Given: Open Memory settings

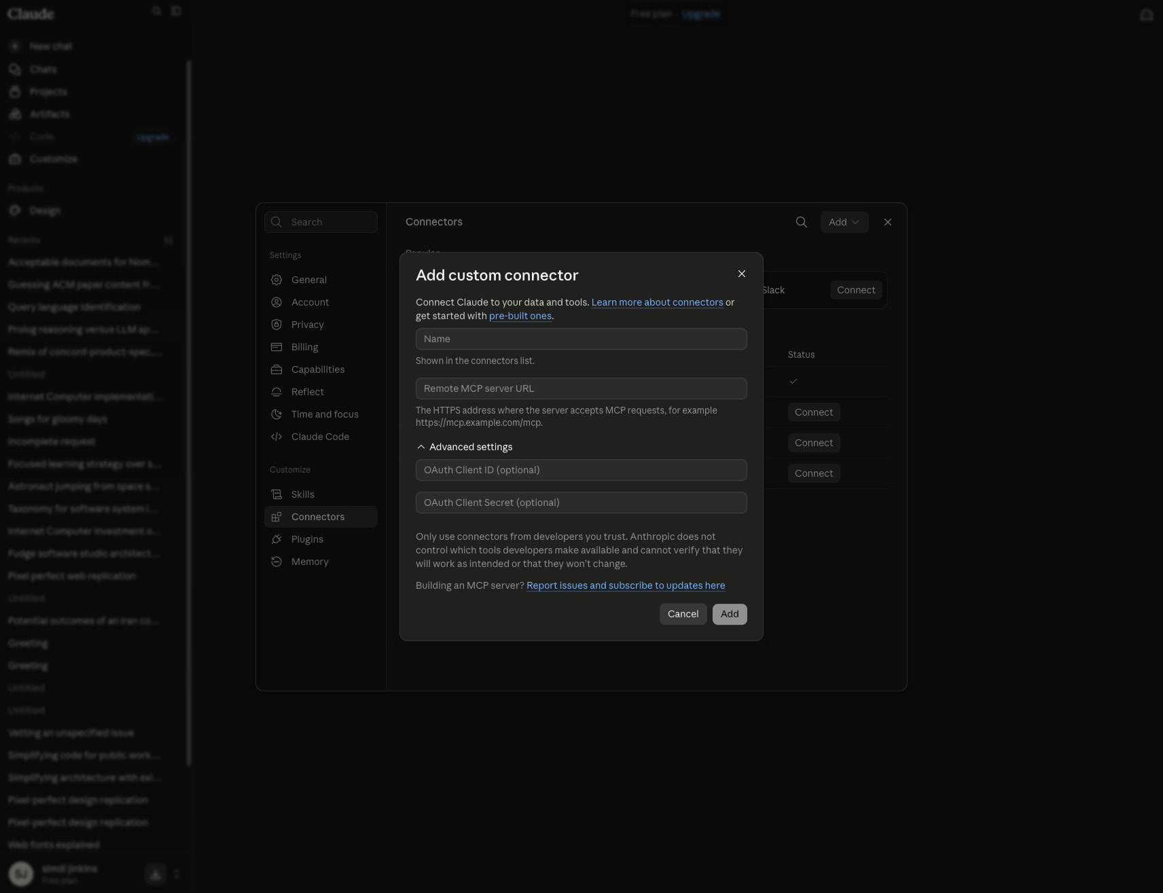Looking at the screenshot, I should 321,562.
